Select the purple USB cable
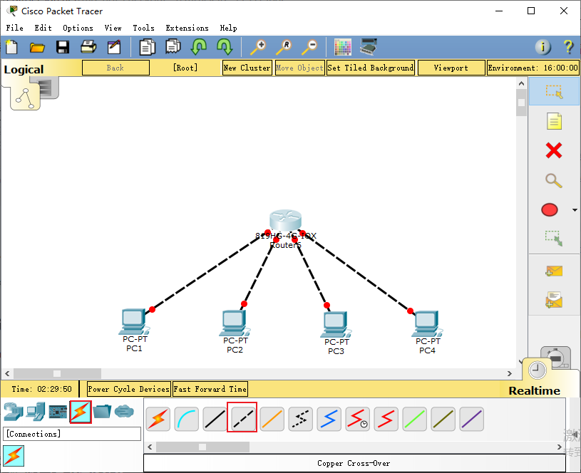Viewport: 581px width, 473px height. (x=471, y=419)
